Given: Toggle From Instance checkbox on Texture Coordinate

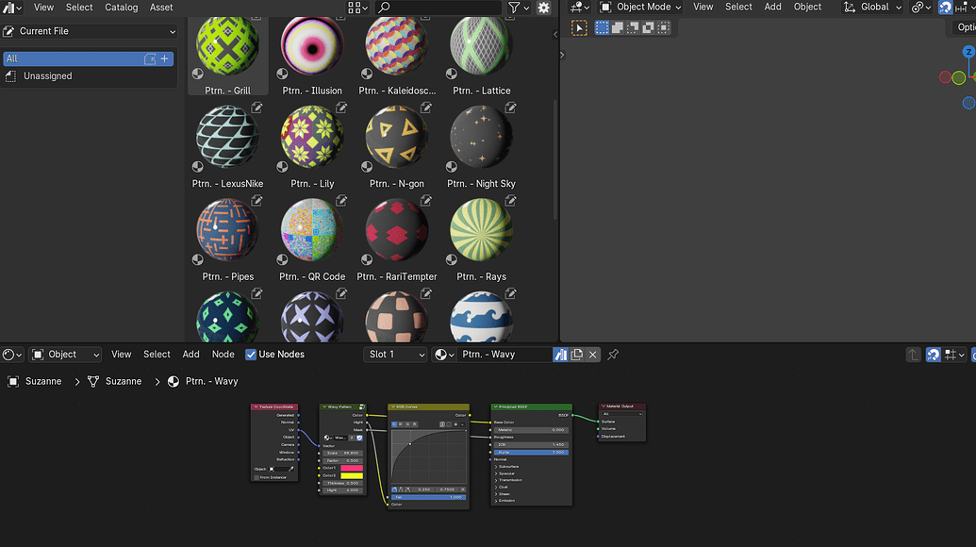Looking at the screenshot, I should pyautogui.click(x=256, y=477).
